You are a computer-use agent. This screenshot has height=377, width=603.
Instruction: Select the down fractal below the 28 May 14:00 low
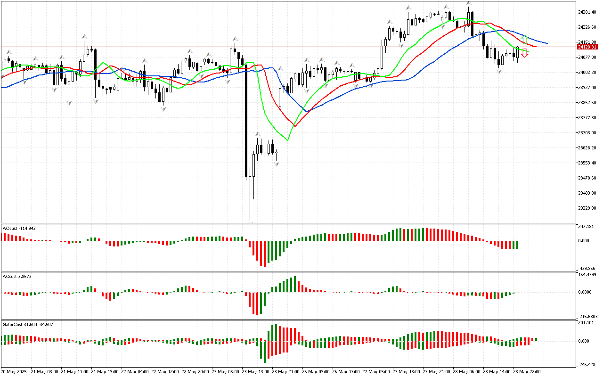coord(499,71)
